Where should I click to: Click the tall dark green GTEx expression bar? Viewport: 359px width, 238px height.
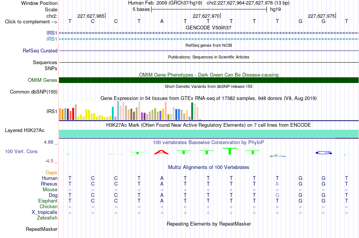pyautogui.click(x=192, y=111)
